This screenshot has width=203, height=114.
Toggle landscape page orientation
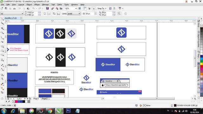tap(49, 14)
